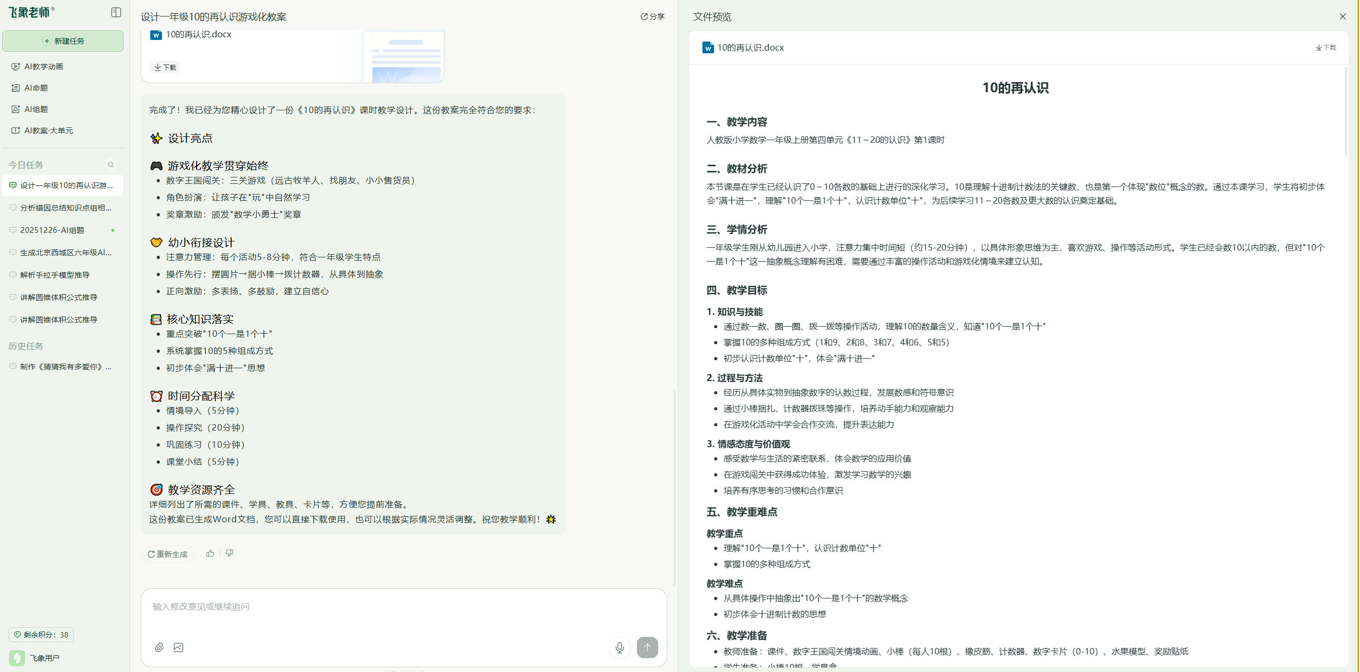Download docx from preview header
The width and height of the screenshot is (1360, 672).
click(x=1325, y=47)
